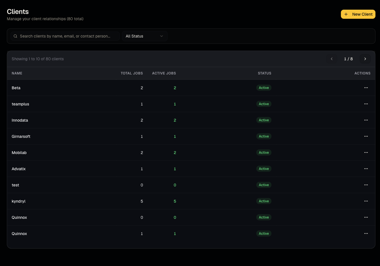Open actions menu for Innodata client
Image resolution: width=380 pixels, height=266 pixels.
pos(366,120)
